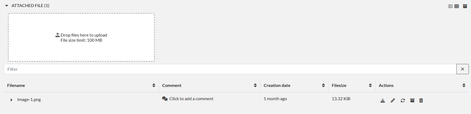Delete Image-1.png with the trash icon
The height and width of the screenshot is (114, 471).
[421, 100]
